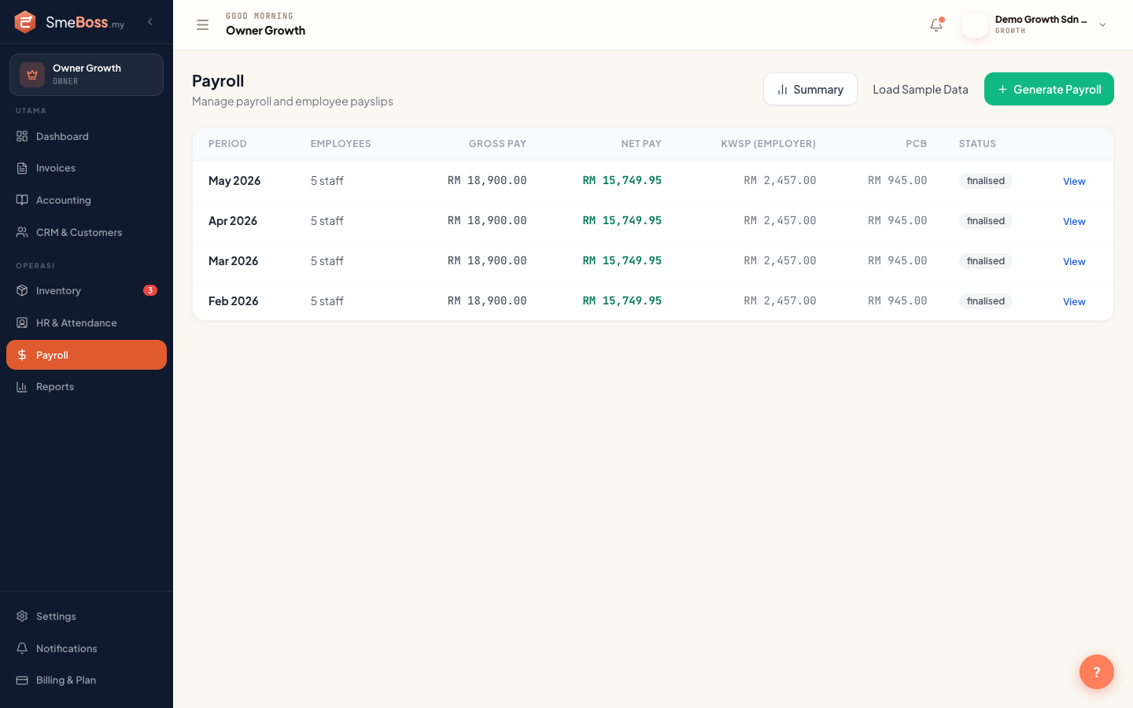
Task: View the Apr 2026 payroll
Action: point(1074,221)
